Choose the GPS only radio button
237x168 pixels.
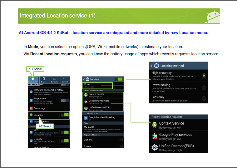204,99
